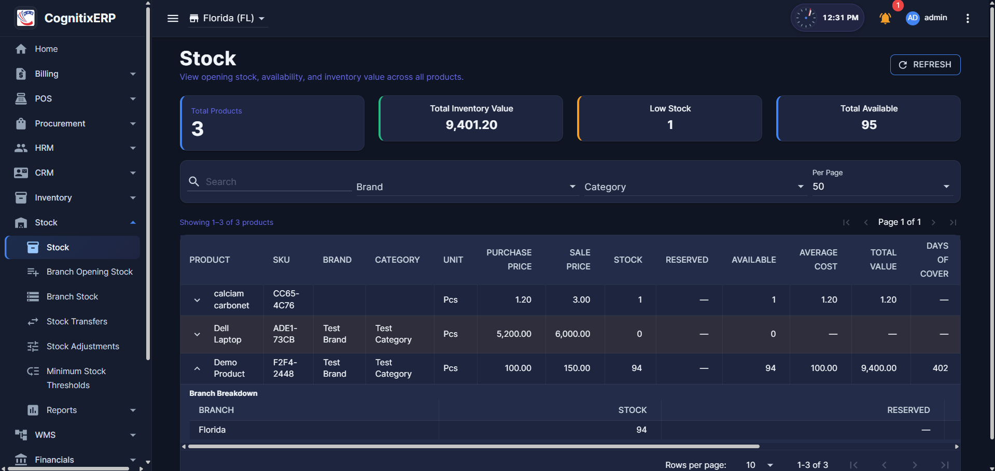Open the Rows per page dropdown showing 10
Screen dimensions: 995x471
point(759,465)
